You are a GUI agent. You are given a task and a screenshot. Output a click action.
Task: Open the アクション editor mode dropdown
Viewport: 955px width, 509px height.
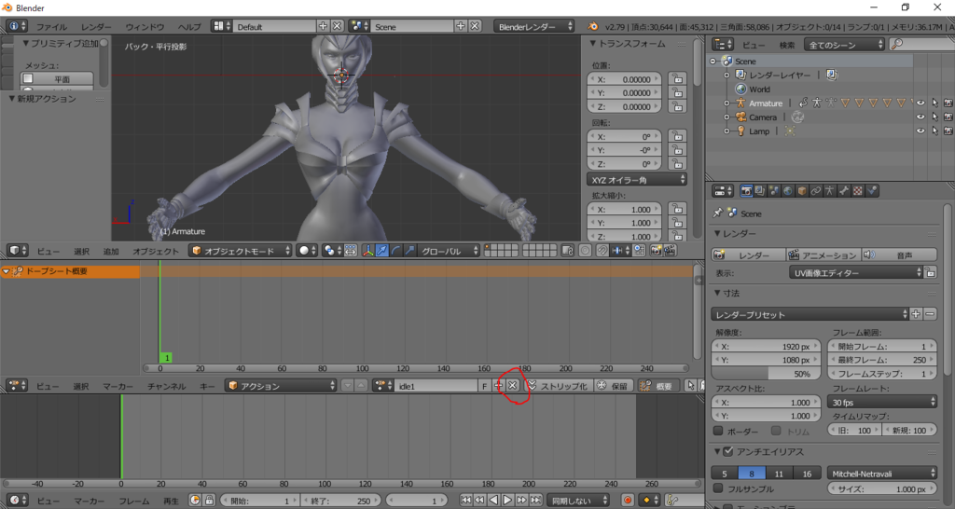pyautogui.click(x=281, y=385)
